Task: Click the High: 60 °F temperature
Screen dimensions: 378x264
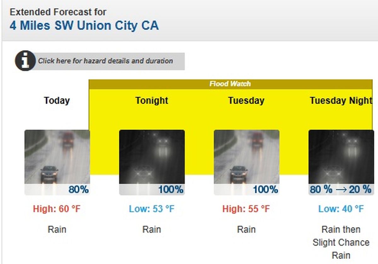Action: click(57, 209)
